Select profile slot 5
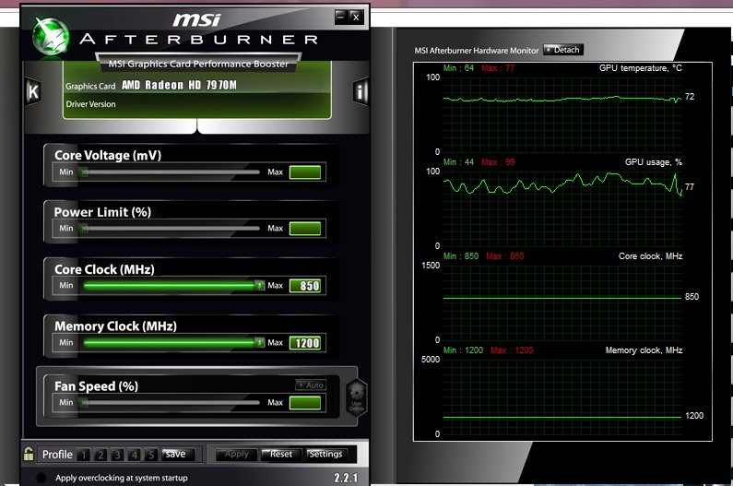The height and width of the screenshot is (486, 733). [150, 455]
